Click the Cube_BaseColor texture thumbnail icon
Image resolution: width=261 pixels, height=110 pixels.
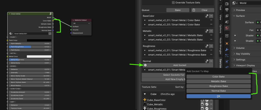145,100
